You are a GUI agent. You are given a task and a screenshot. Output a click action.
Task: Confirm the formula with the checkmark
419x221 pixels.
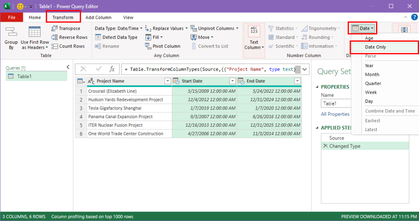point(99,69)
